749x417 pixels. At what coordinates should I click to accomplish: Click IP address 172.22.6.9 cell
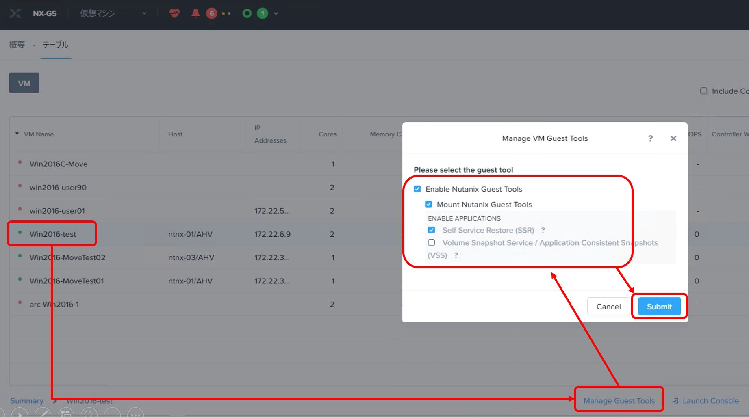coord(272,234)
